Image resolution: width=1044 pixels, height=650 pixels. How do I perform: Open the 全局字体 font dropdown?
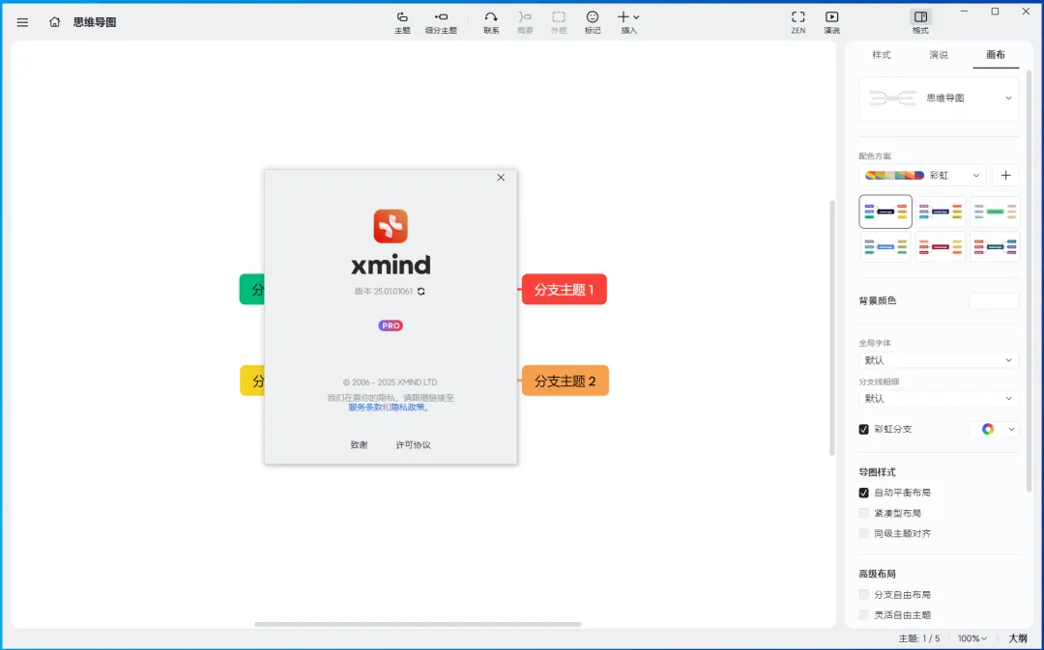pos(939,360)
